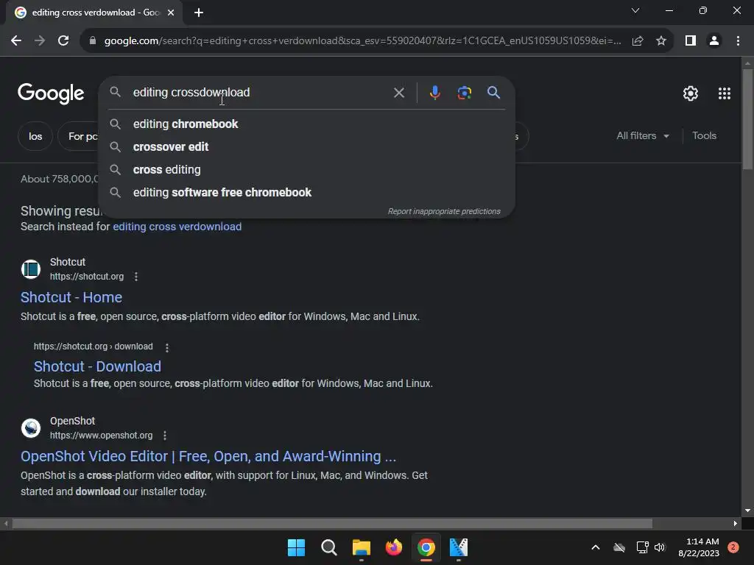Select suggestion editing chromebook

[x=306, y=124]
